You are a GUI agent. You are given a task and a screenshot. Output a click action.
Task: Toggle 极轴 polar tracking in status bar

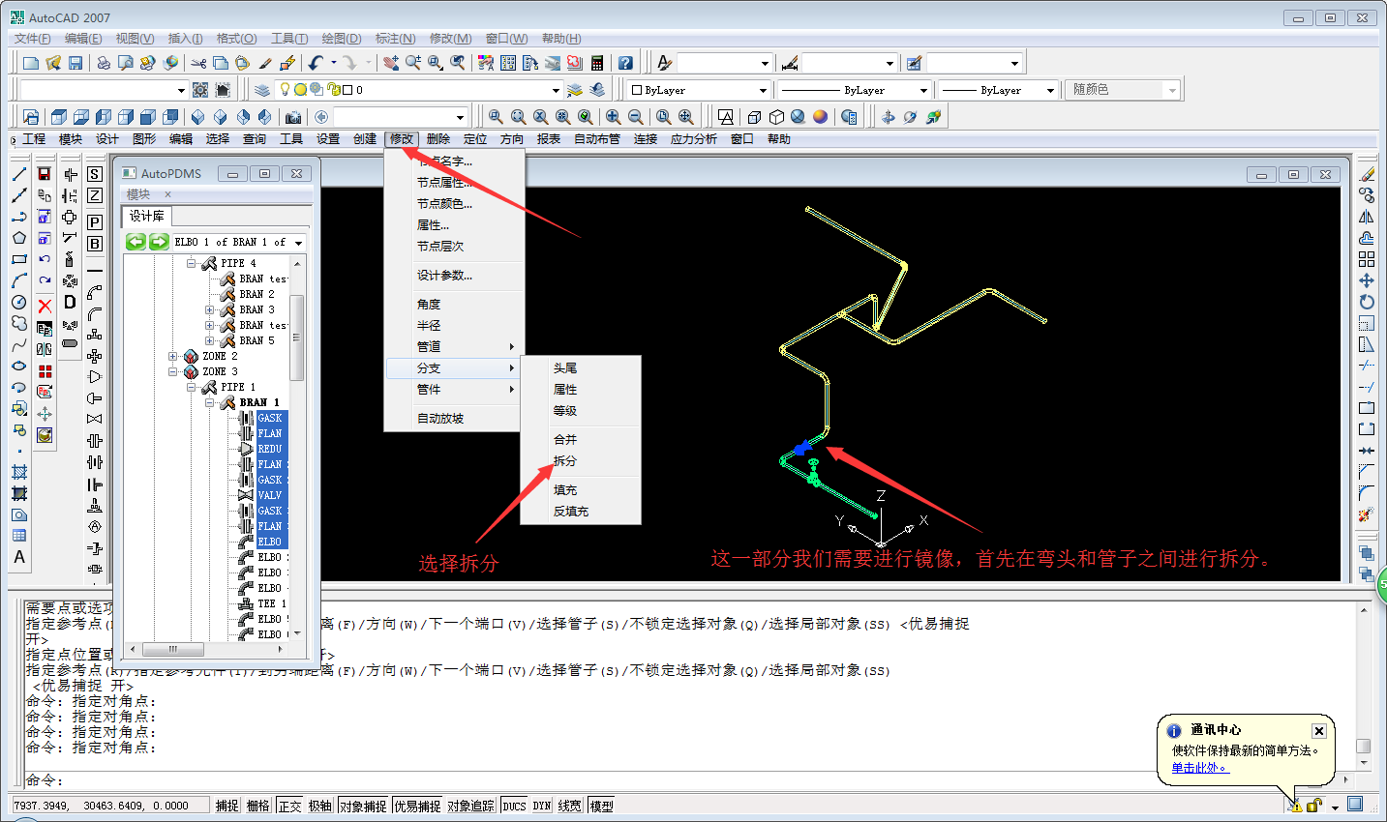coord(319,806)
